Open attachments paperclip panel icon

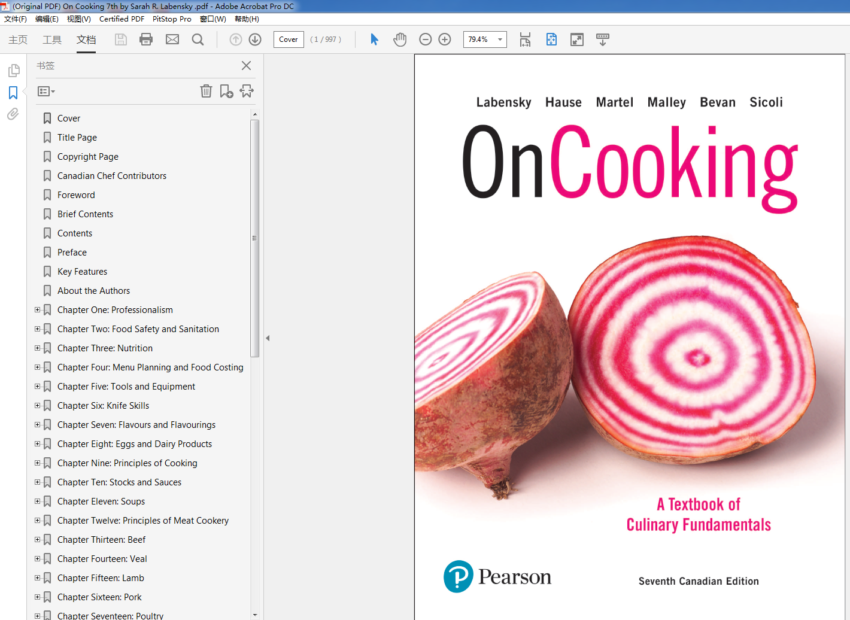tap(13, 114)
